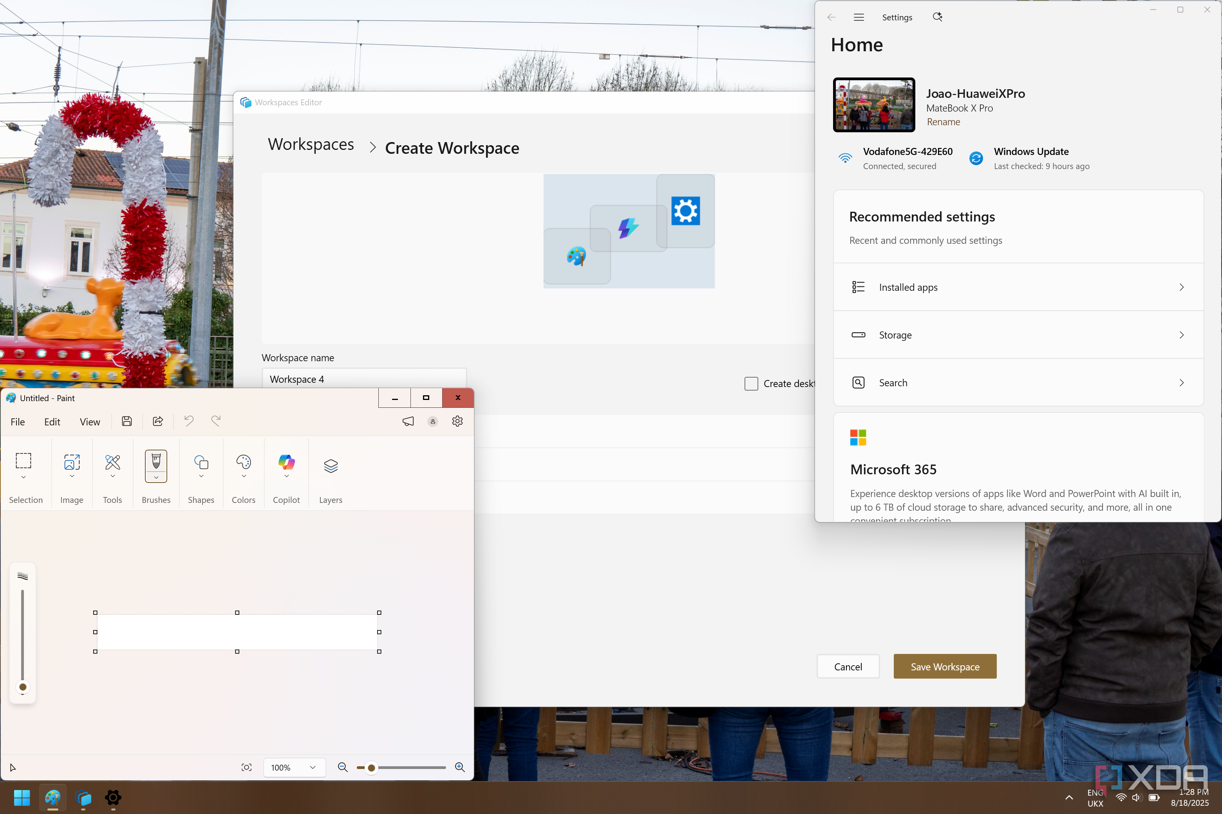
Task: Open the Image tool in Paint
Action: coord(72,461)
